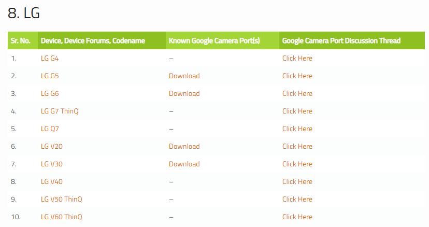Click the dash in the LG V40 port cell
The width and height of the screenshot is (429, 227).
(x=171, y=181)
